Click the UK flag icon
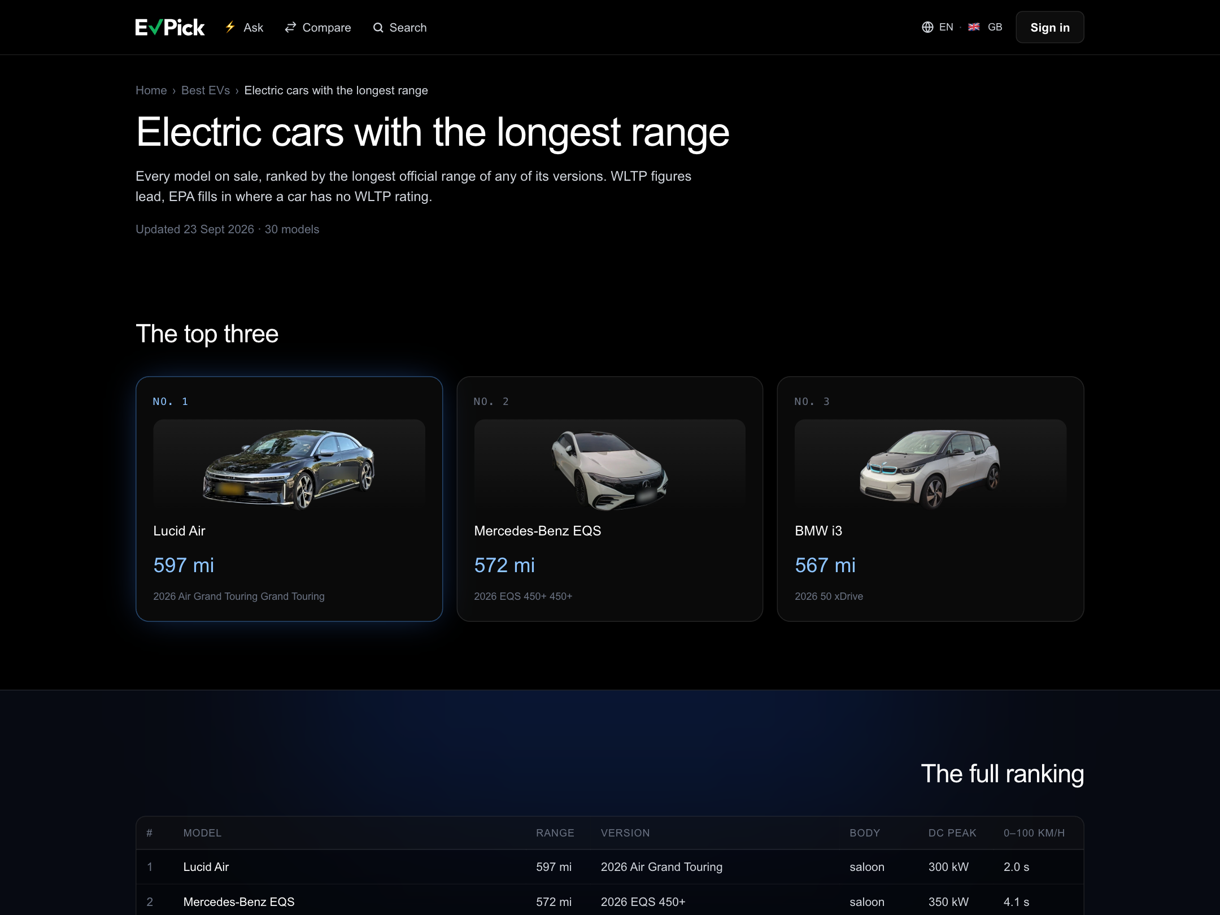This screenshot has width=1220, height=915. pos(974,27)
